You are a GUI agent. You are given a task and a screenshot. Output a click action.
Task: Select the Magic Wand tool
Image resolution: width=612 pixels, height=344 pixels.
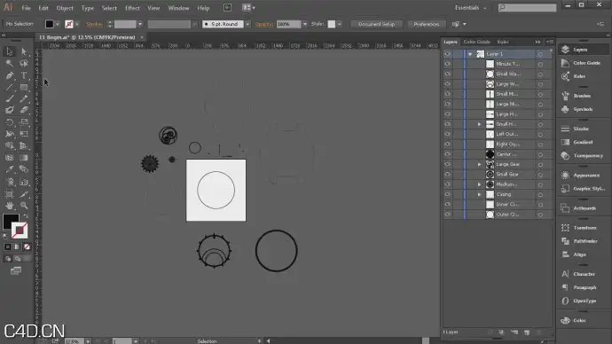[10, 63]
